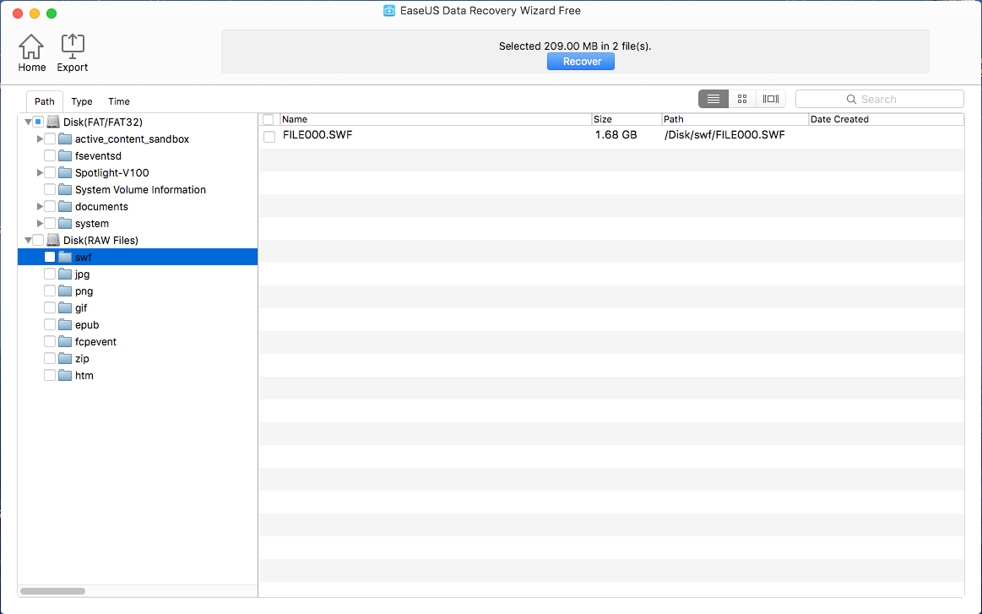Image resolution: width=982 pixels, height=614 pixels.
Task: Collapse the Disk(RAW Files) tree node
Action: click(28, 240)
